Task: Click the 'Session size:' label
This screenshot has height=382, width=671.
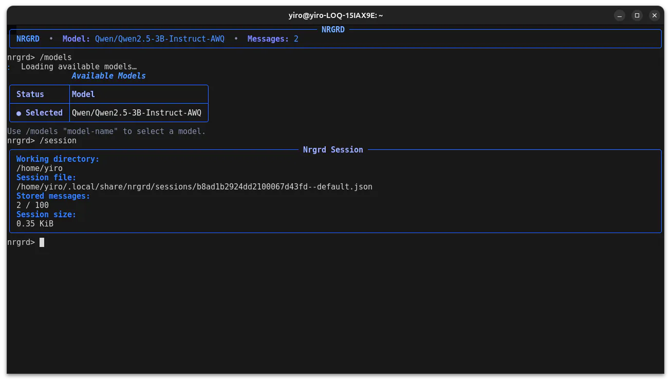Action: (46, 215)
